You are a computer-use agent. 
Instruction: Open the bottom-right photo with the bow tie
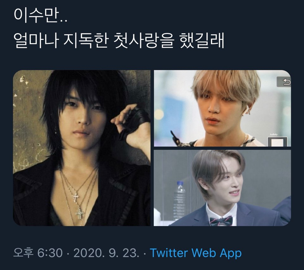click(x=222, y=188)
